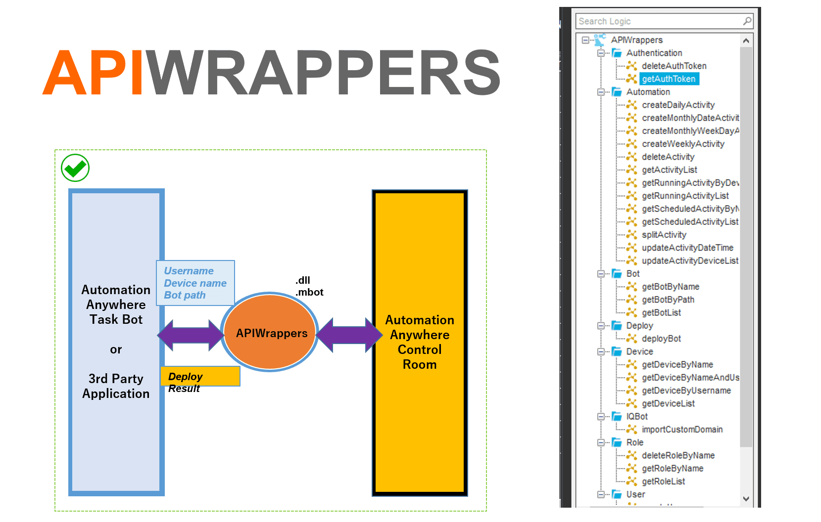Click the tree scrollbar up arrow
Screen dimensions: 821x522
point(746,41)
